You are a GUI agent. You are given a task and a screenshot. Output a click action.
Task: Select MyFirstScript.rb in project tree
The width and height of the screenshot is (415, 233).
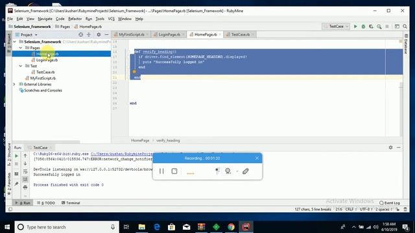coord(43,78)
